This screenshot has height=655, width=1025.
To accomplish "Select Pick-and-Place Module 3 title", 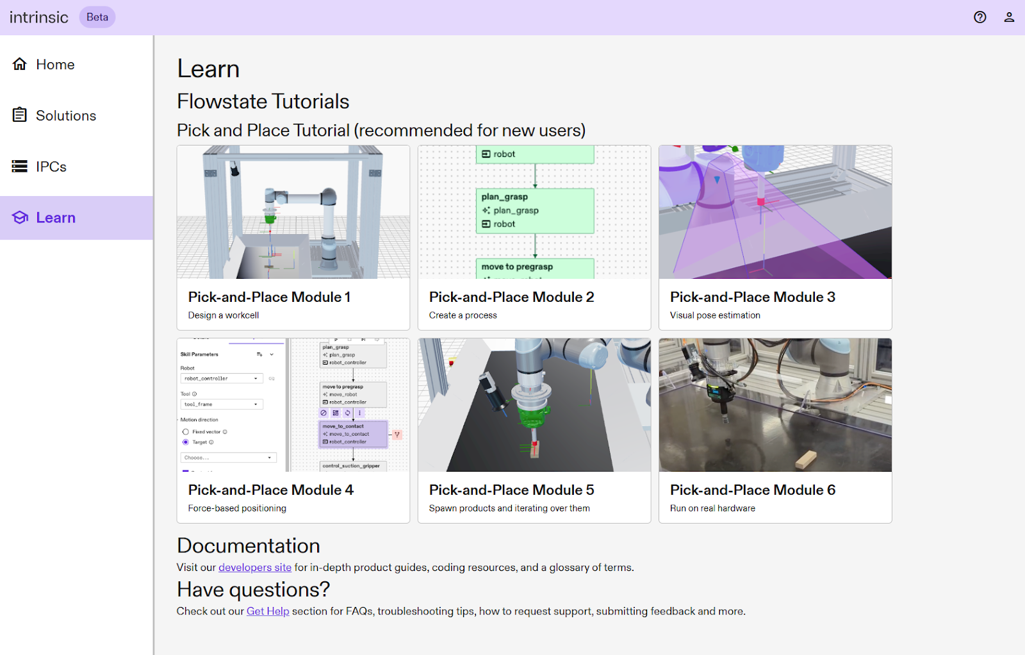I will click(752, 297).
